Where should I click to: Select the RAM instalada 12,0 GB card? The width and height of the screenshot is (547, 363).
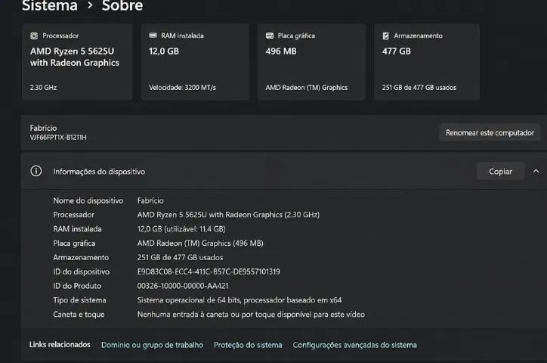[195, 62]
